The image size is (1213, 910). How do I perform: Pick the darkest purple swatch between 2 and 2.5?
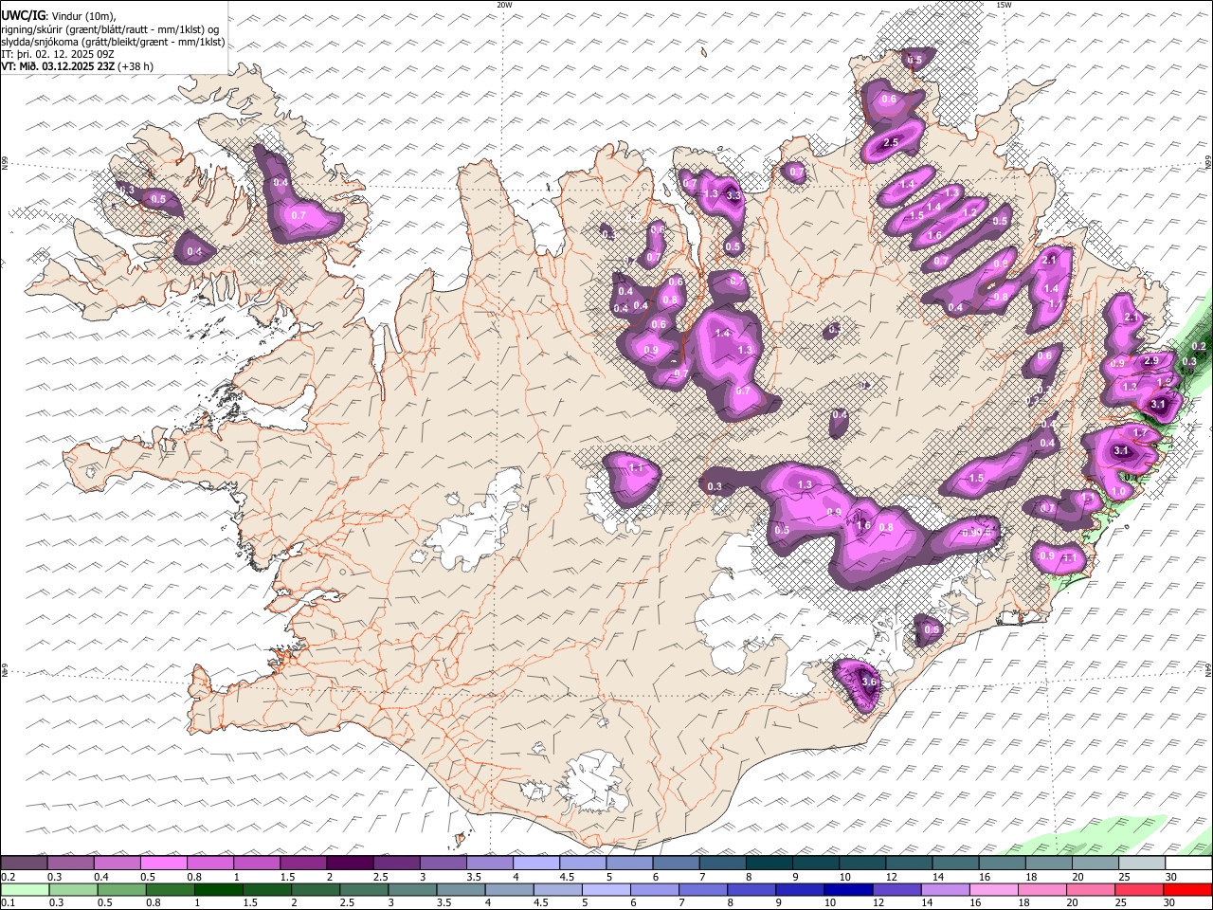[349, 864]
